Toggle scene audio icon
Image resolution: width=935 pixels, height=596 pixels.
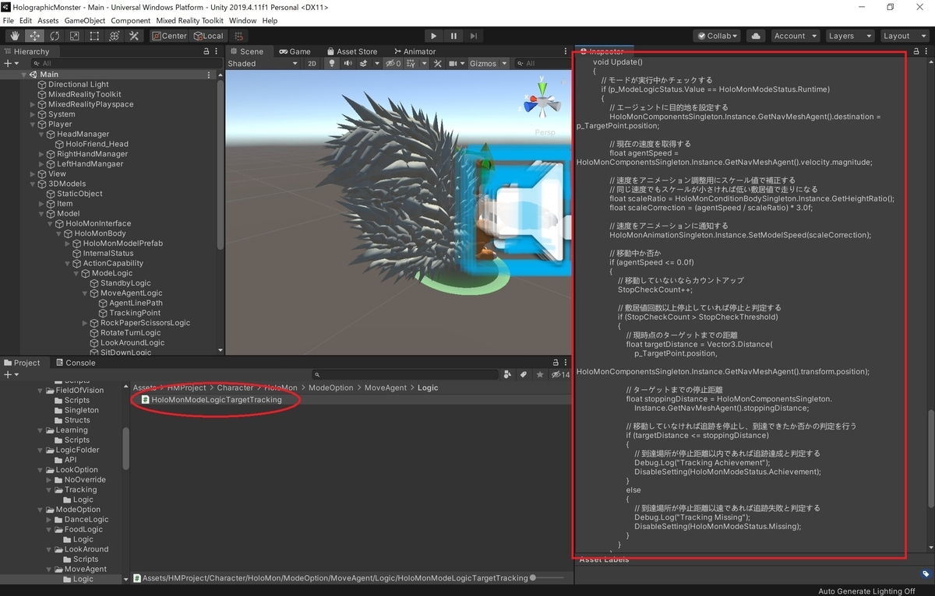click(348, 64)
